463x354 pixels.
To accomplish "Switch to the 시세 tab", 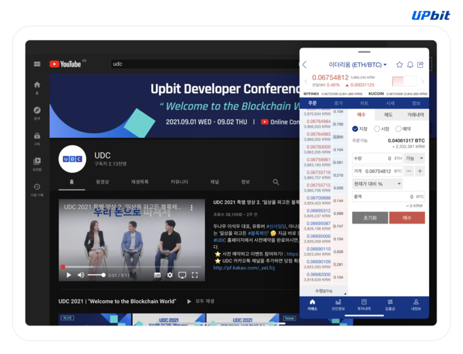I will point(390,103).
